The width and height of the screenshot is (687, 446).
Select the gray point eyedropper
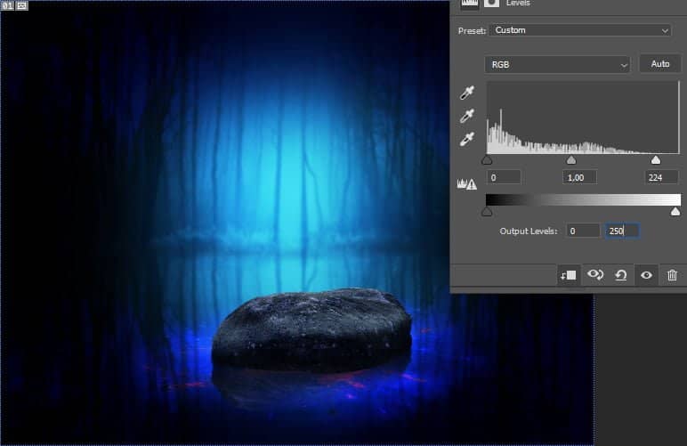(x=467, y=116)
